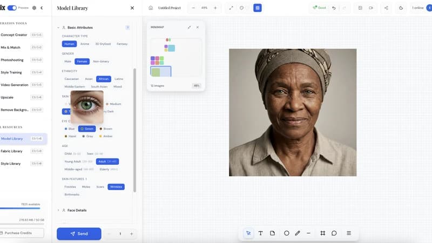The image size is (432, 243).
Task: Click the image export icon in top bar
Action: [x=360, y=8]
